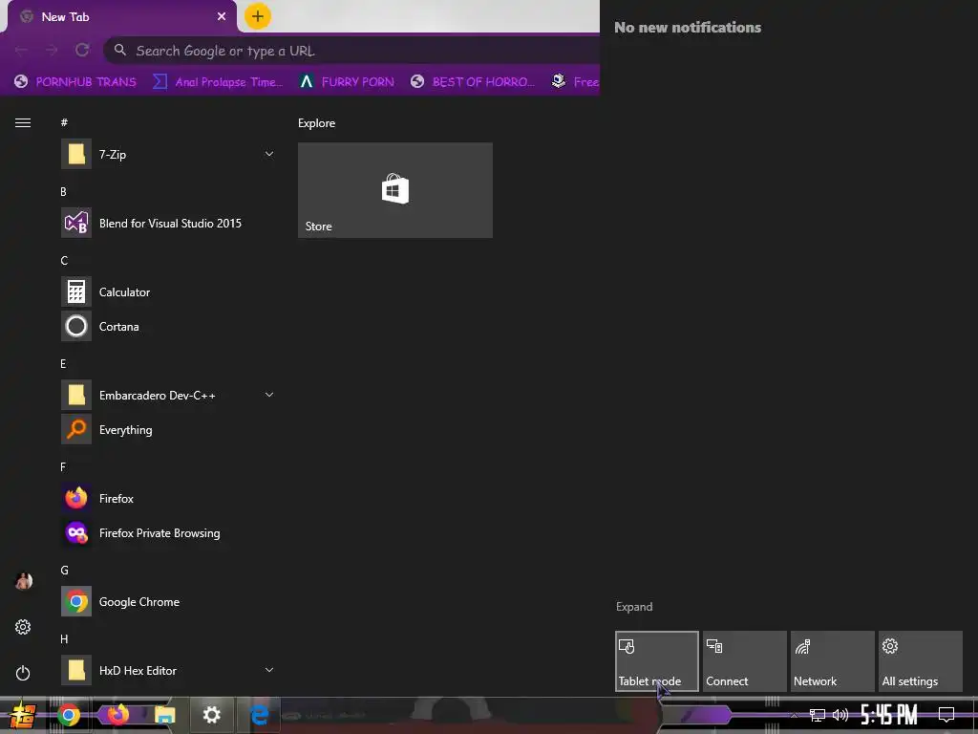Screen dimensions: 978x734
Task: Show hidden system tray icons
Action: 794,715
